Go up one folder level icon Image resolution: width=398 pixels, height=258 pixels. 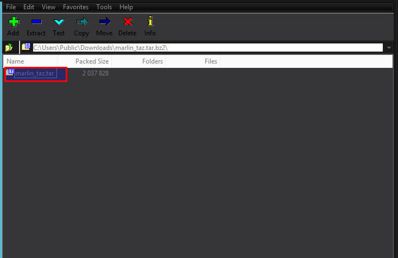click(x=9, y=48)
